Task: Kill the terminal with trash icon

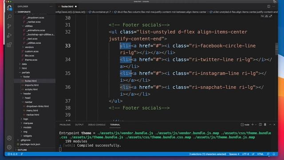Action: pyautogui.click(x=265, y=124)
